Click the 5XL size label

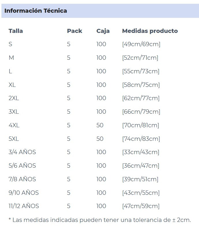click(14, 139)
